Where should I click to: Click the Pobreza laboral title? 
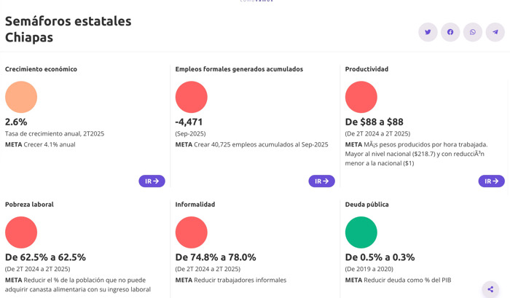pyautogui.click(x=29, y=205)
